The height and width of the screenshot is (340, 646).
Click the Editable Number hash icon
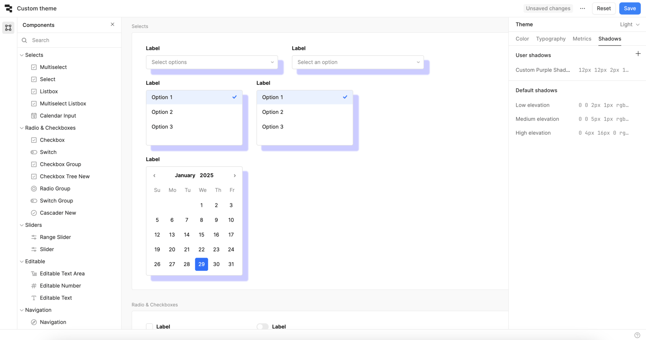point(34,286)
